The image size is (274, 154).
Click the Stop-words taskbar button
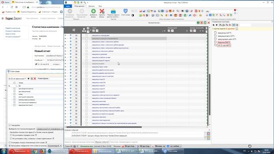click(x=173, y=151)
